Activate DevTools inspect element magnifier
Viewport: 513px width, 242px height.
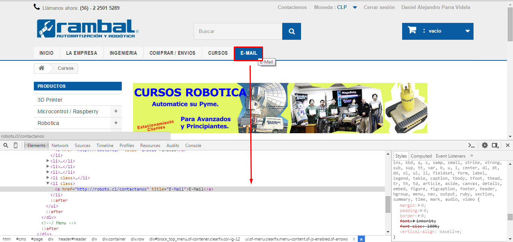pos(6,145)
